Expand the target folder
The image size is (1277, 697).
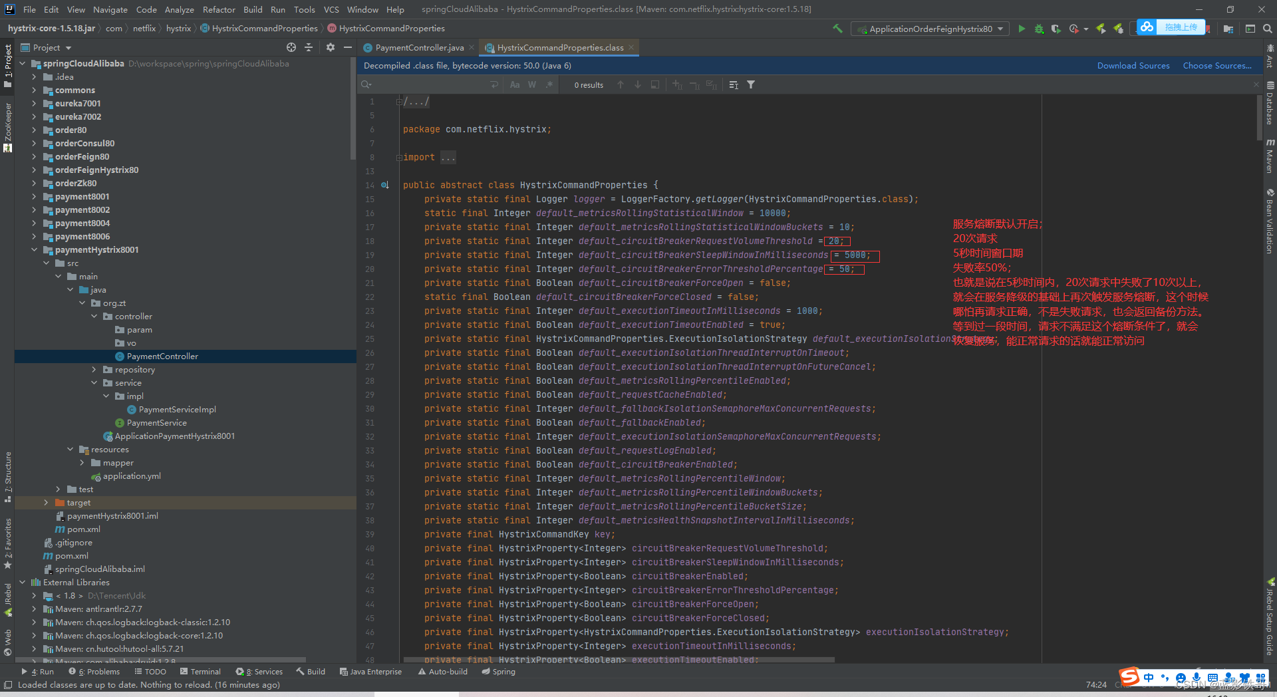[x=46, y=502]
